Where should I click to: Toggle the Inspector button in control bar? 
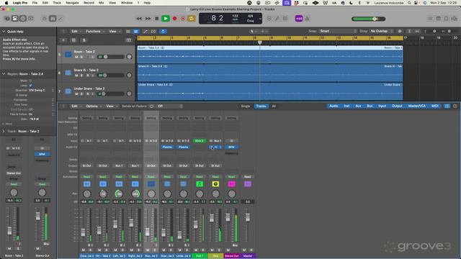(14, 19)
